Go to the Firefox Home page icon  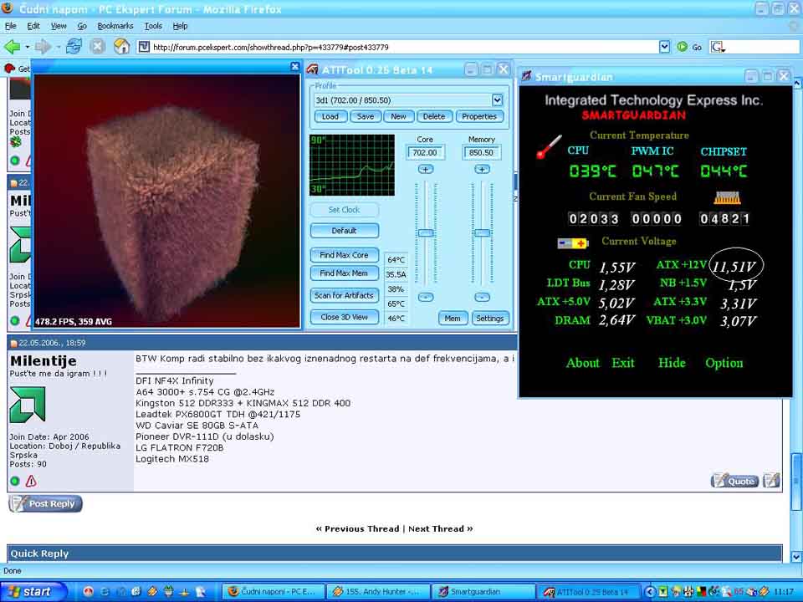pos(121,47)
